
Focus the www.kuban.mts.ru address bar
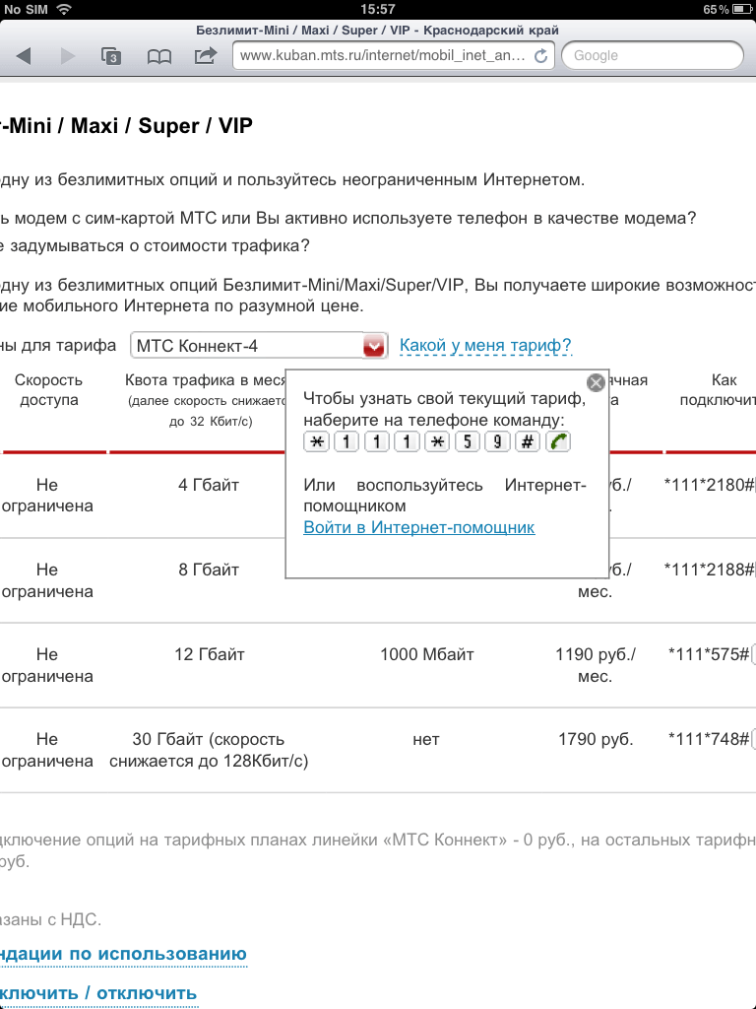tap(394, 56)
